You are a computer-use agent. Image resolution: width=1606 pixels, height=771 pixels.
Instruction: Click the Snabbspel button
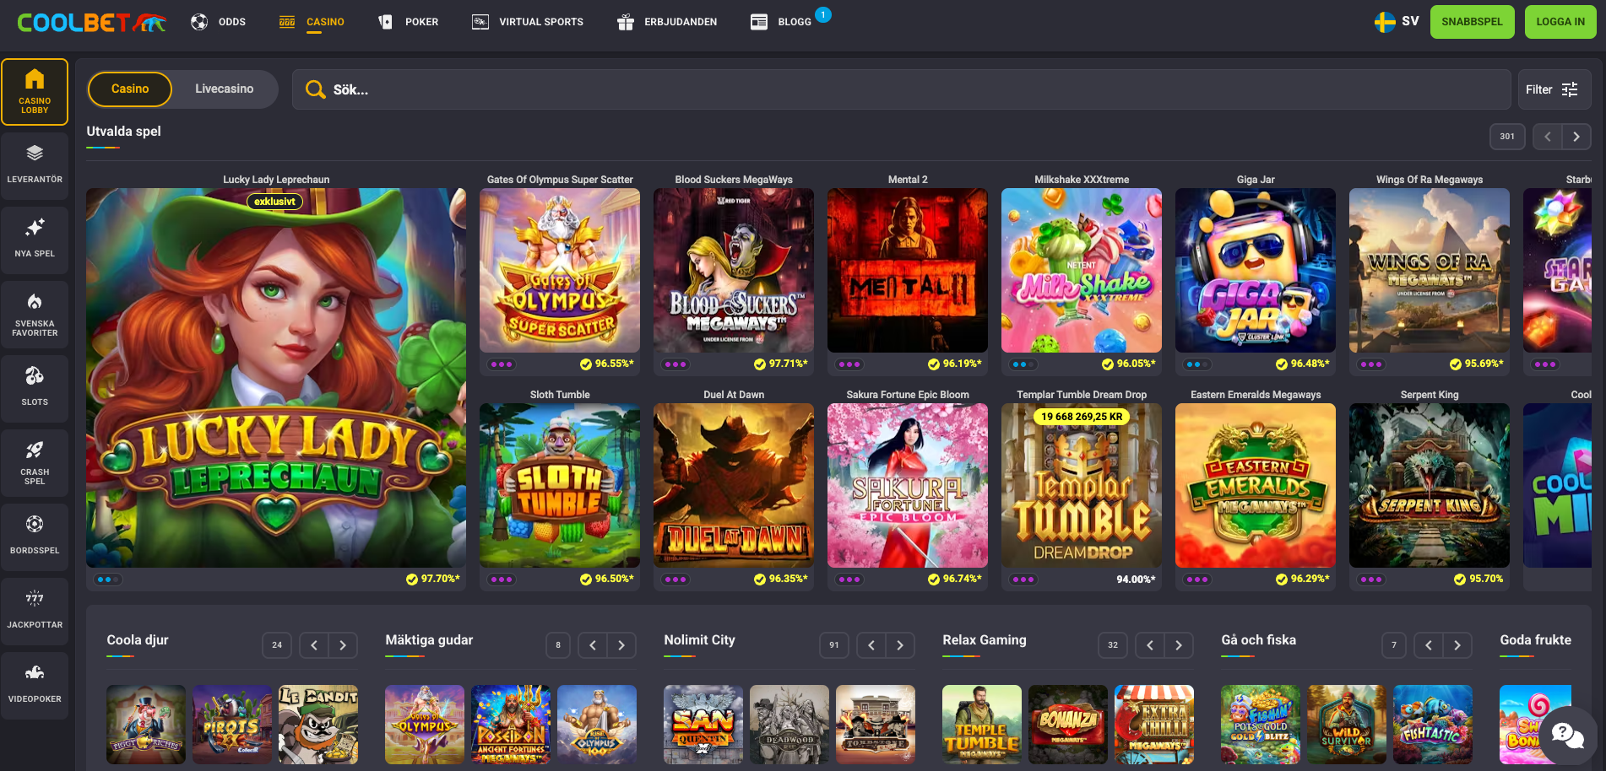click(x=1472, y=22)
